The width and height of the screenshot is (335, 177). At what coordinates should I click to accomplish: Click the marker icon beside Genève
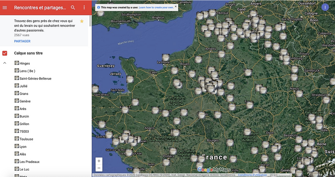click(17, 100)
